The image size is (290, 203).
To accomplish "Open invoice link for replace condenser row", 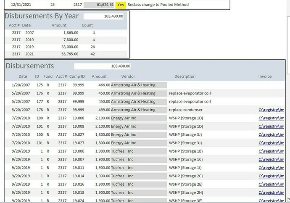I will pyautogui.click(x=271, y=110).
